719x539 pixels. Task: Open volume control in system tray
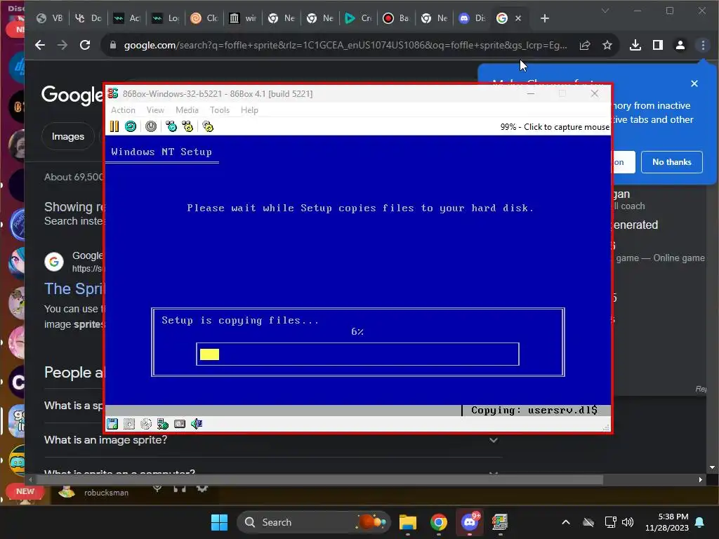click(x=628, y=522)
